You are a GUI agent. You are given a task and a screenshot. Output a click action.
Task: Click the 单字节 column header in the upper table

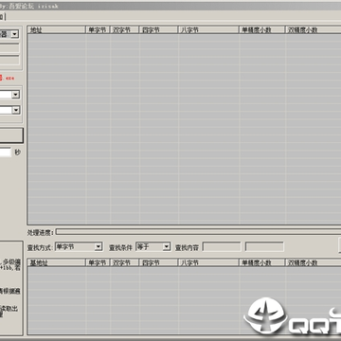click(98, 30)
